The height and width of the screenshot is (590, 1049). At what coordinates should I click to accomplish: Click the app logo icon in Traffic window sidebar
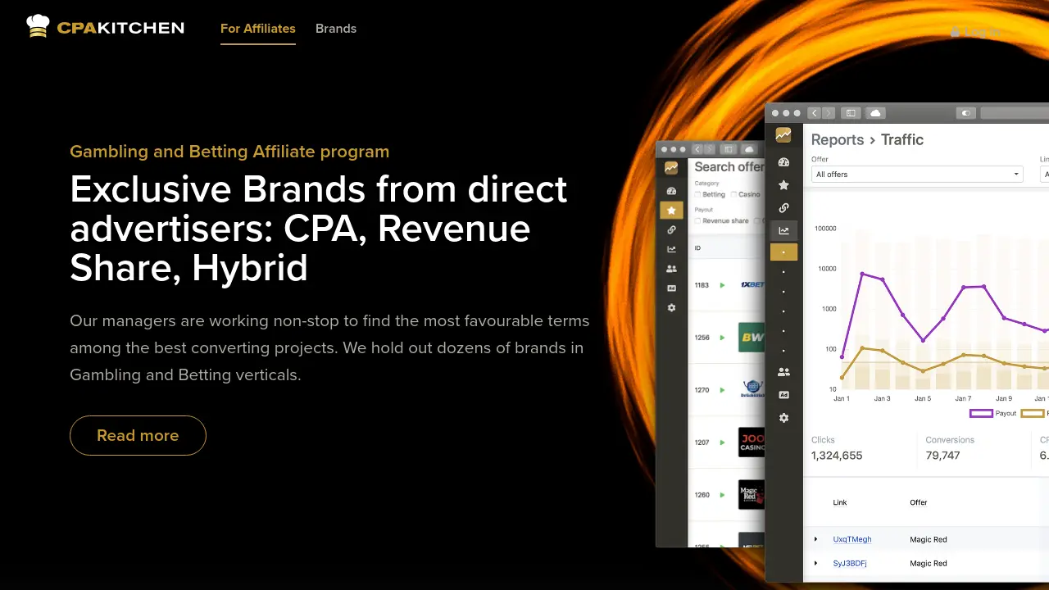point(783,135)
